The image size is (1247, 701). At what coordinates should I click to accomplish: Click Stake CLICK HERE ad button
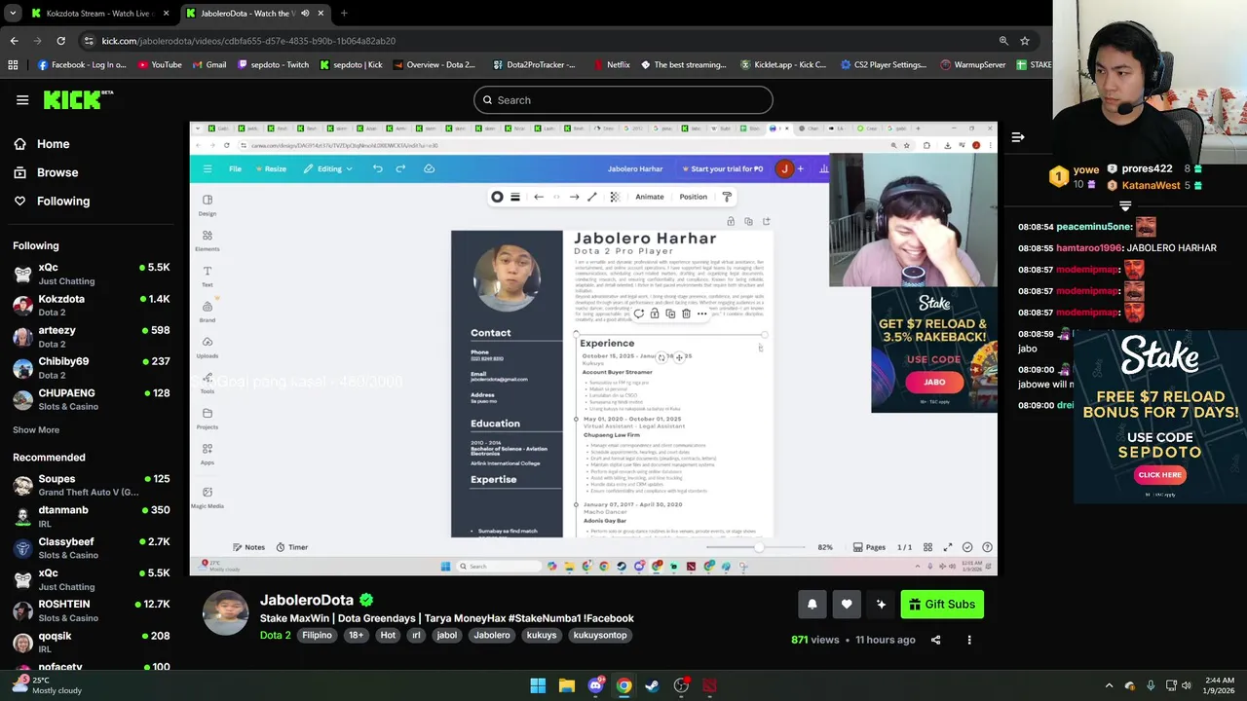coord(1159,475)
